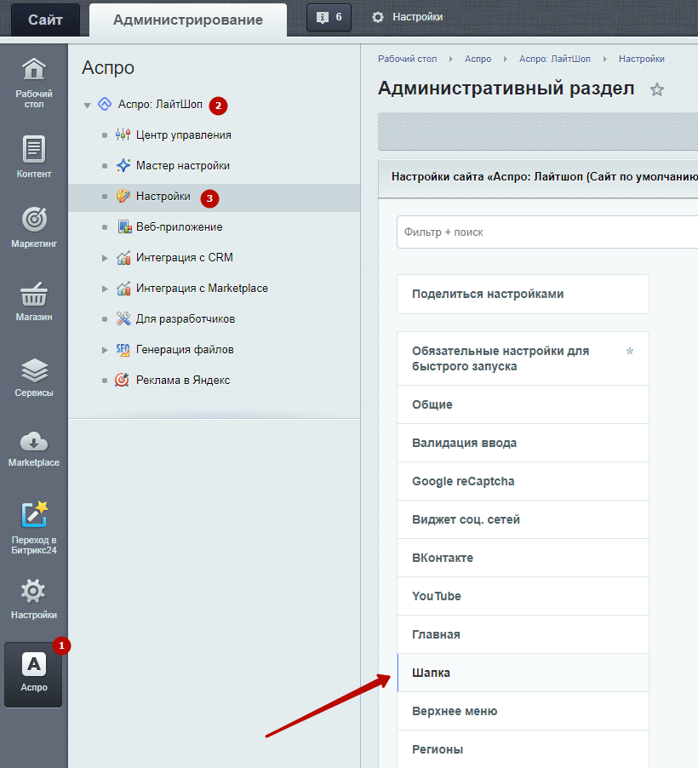Click the Реклама в Яндекс target icon
The height and width of the screenshot is (768, 698).
point(122,380)
